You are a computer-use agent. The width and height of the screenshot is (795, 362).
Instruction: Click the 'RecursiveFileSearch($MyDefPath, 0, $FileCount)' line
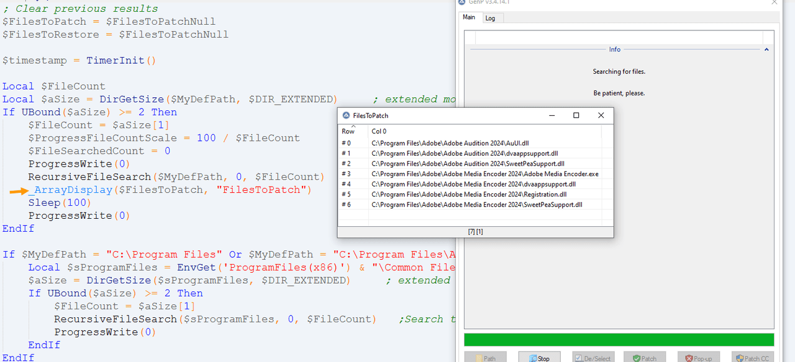(176, 177)
